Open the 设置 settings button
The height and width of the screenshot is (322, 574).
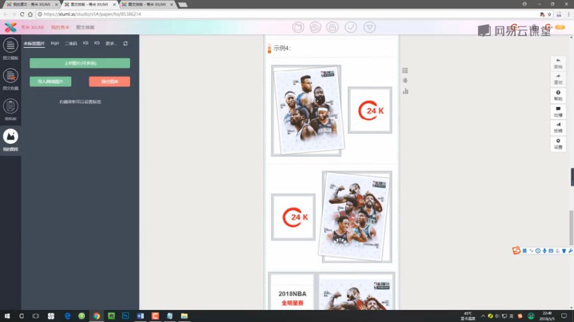tap(558, 143)
